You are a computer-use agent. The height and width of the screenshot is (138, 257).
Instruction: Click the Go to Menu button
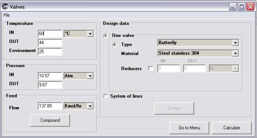coord(189,128)
